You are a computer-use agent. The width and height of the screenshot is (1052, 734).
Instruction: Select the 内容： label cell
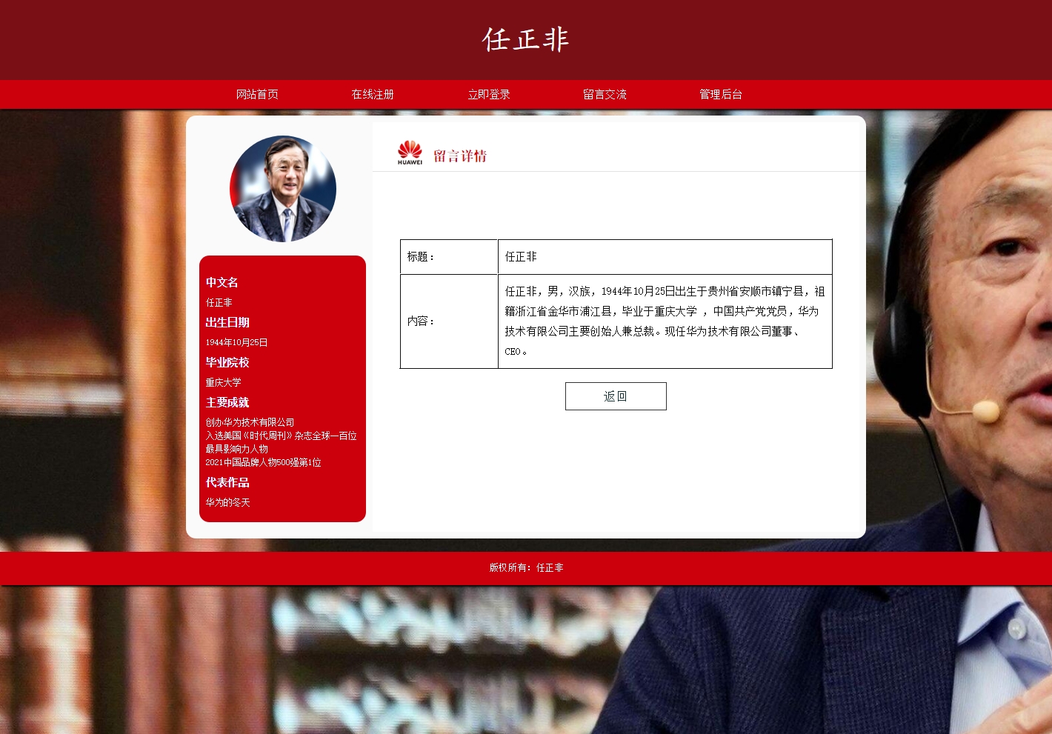tap(449, 321)
